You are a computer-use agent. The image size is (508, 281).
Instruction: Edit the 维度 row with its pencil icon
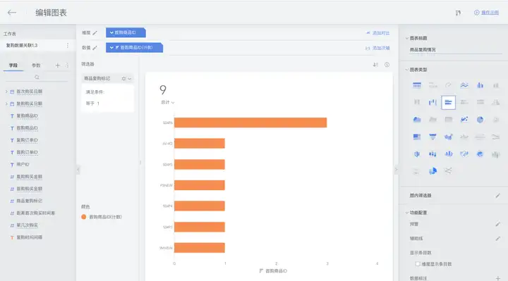point(95,32)
